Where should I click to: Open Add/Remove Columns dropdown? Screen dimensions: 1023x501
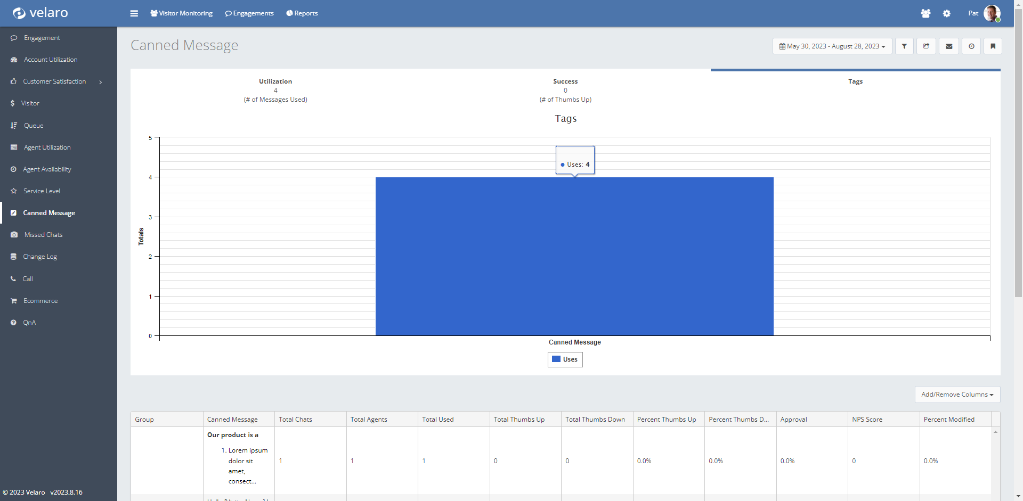coord(957,395)
